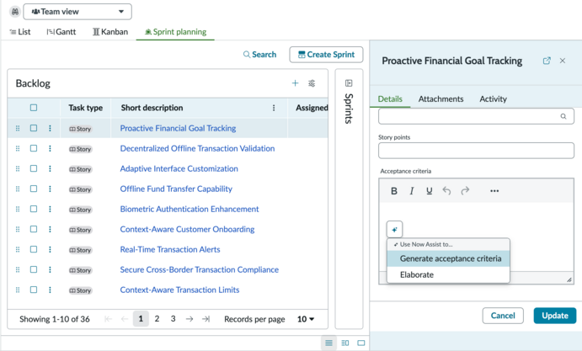Toggle Italic in acceptance criteria editor
This screenshot has height=351, width=582.
point(412,191)
